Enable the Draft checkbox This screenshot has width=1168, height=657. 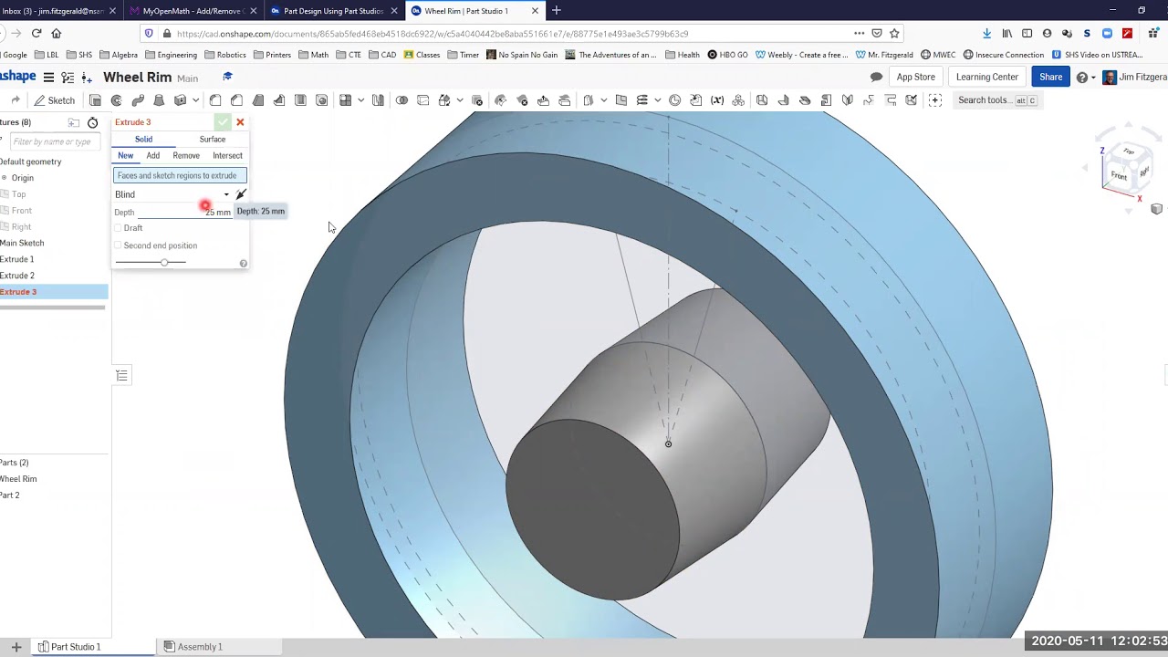click(118, 228)
